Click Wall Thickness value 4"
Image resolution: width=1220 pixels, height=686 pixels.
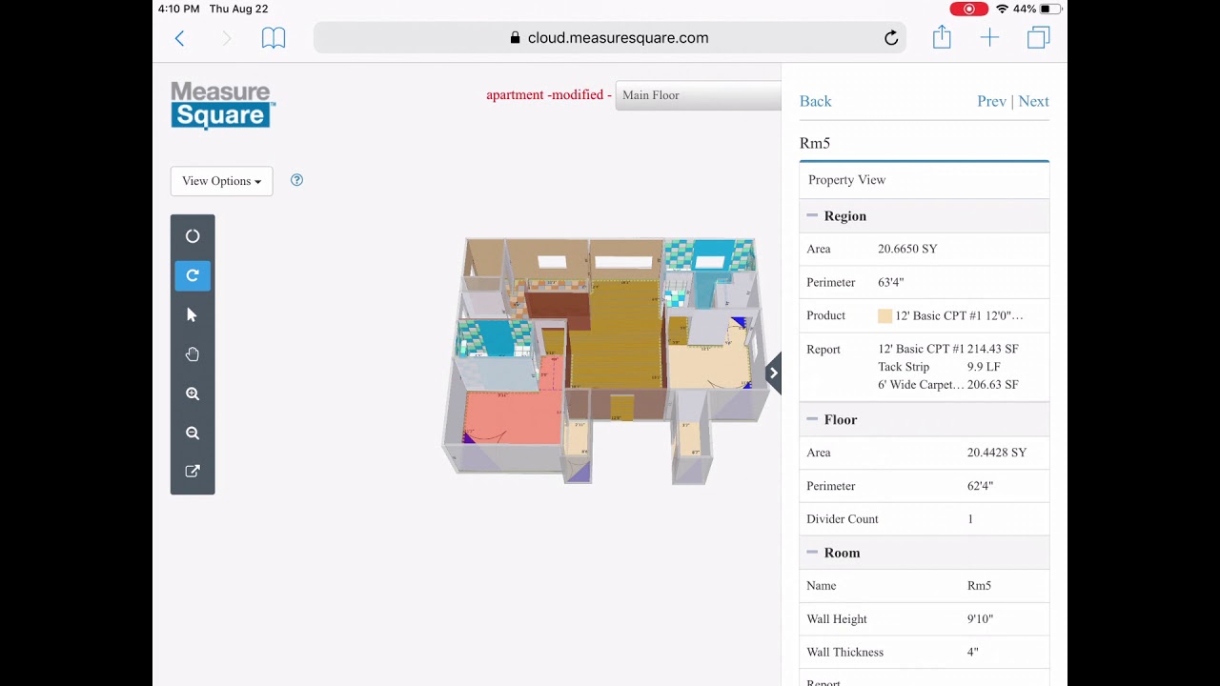(x=972, y=653)
